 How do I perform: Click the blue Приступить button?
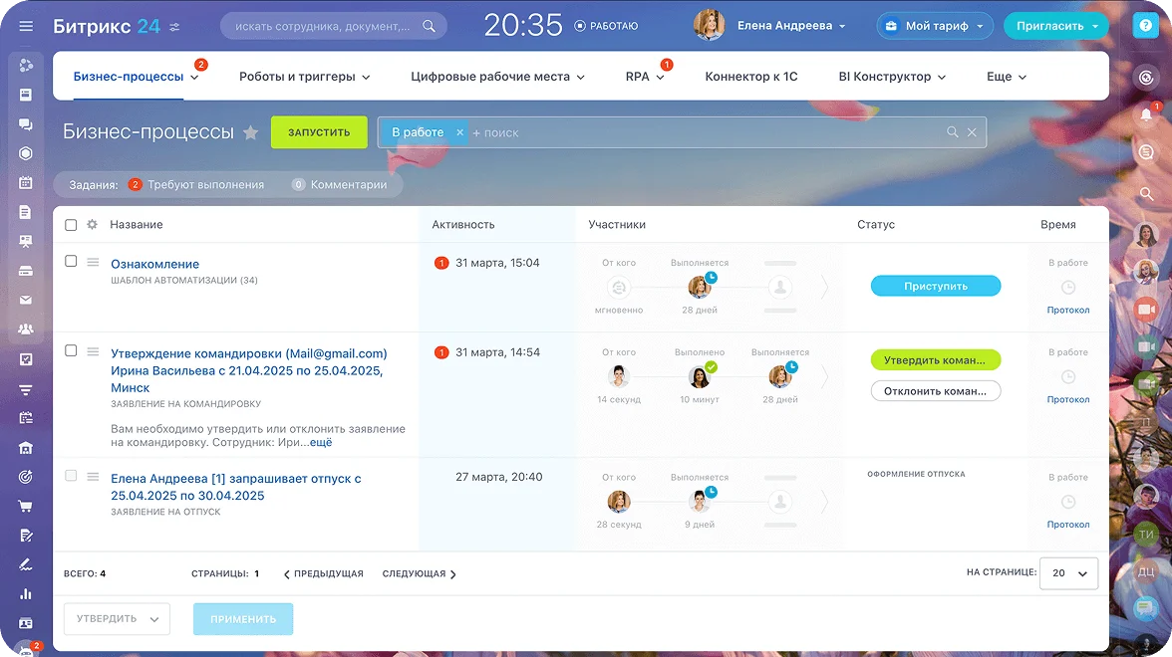point(935,287)
